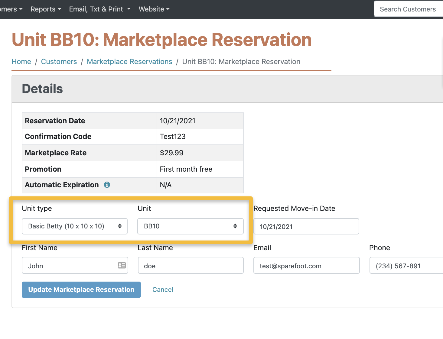Open the Reports menu

(x=46, y=9)
